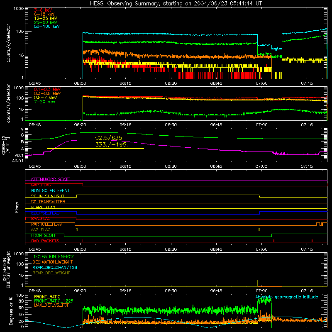Click the FRONT_RATIO_1225 legend label
Image resolution: width=332 pixels, height=332 pixels.
[x=54, y=301]
